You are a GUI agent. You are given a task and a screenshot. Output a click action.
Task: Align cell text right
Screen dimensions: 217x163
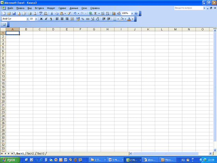pos(67,19)
